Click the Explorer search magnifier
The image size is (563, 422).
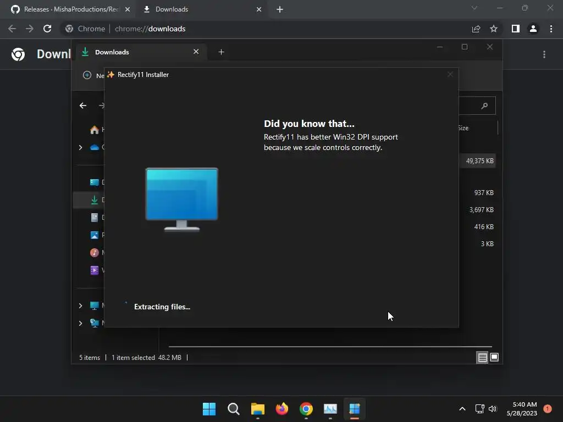tap(484, 105)
